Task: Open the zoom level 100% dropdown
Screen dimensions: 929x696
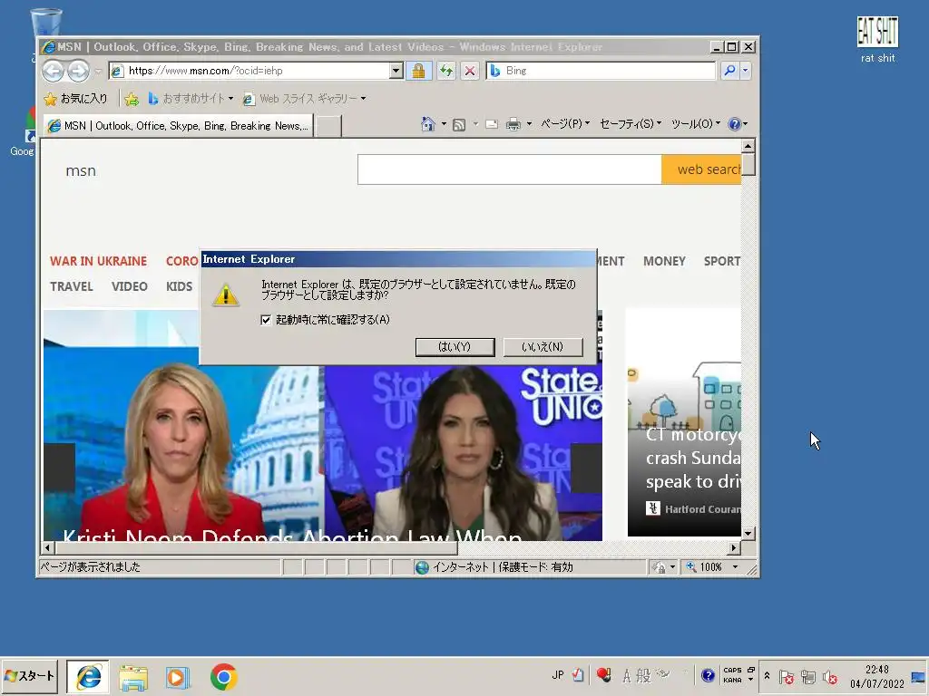Action: coord(735,567)
